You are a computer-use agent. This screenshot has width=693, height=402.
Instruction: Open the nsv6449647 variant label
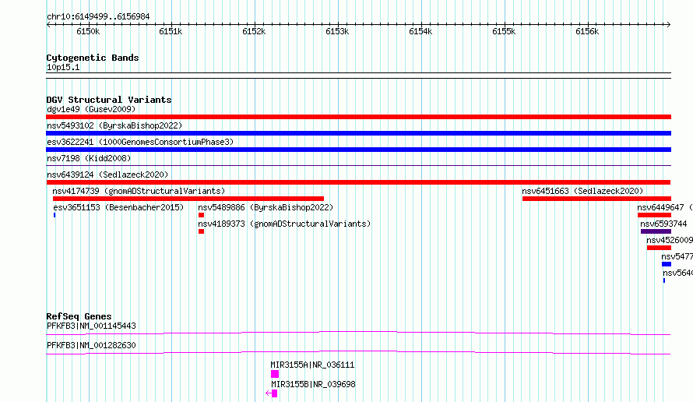665,207
